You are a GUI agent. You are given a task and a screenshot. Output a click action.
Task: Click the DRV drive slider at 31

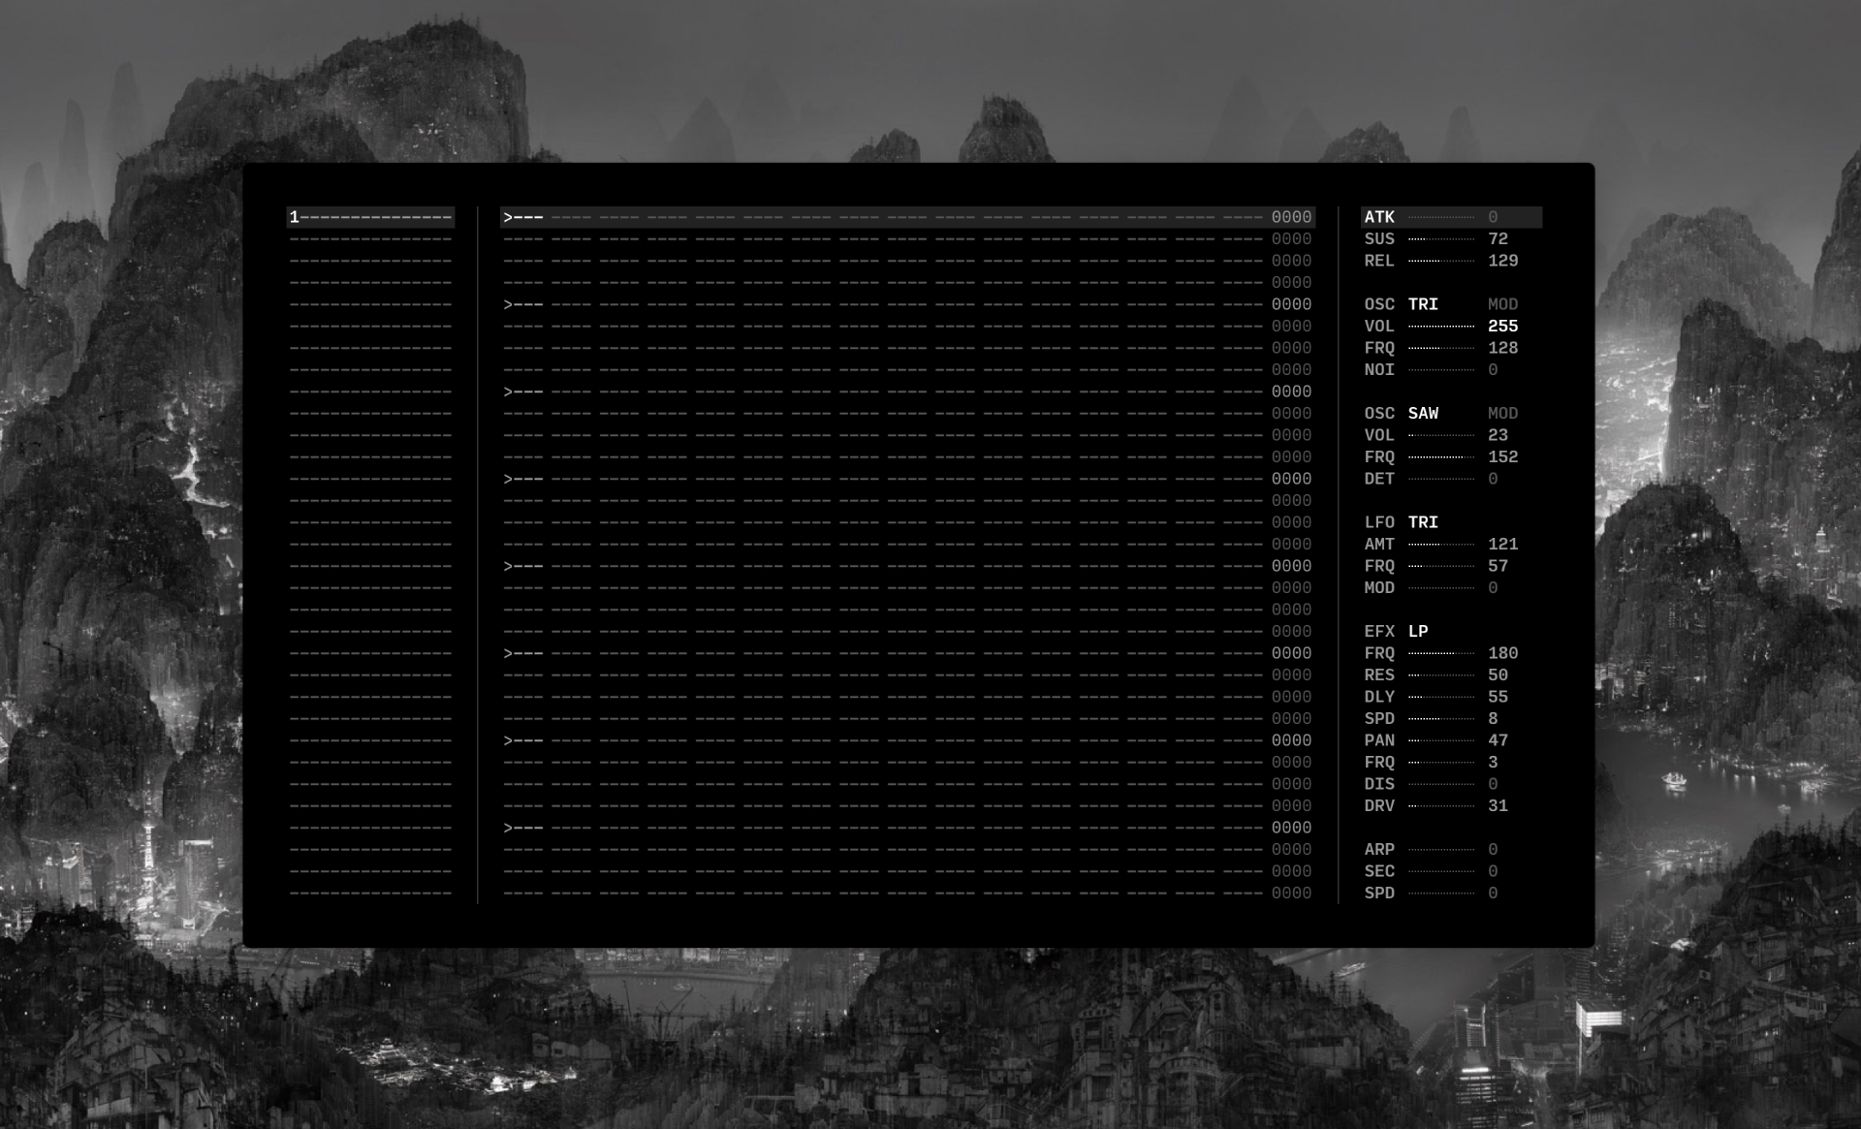(x=1441, y=806)
